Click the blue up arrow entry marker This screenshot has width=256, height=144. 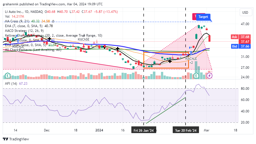coord(191,53)
